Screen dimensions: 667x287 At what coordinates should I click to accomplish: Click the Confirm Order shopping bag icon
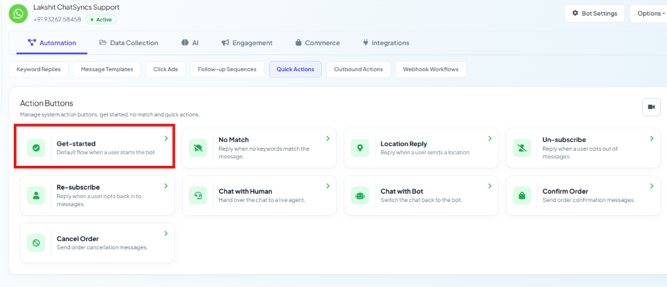(522, 195)
